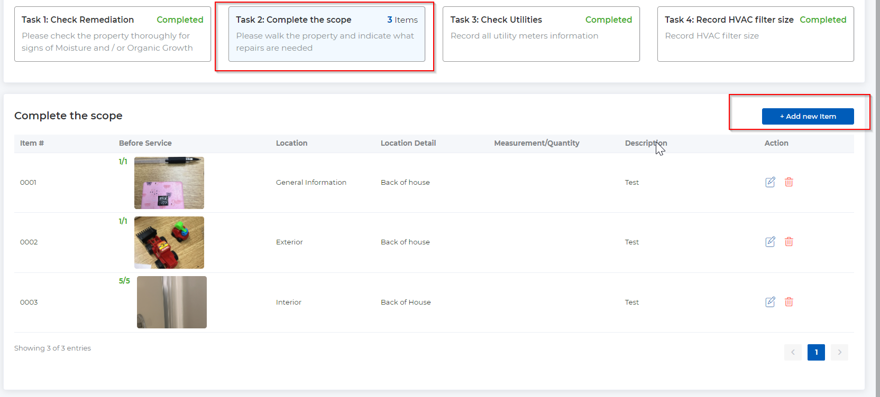Click the Location column header
The width and height of the screenshot is (880, 397).
[291, 143]
